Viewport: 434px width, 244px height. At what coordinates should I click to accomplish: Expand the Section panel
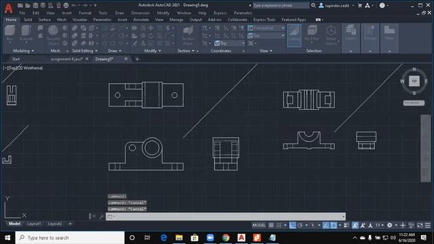click(186, 51)
